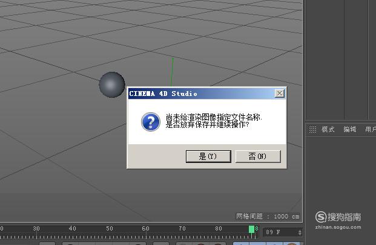Screen dimensions: 376x245
Task: Open the 模式 menu in attribute panel
Action: [328, 129]
